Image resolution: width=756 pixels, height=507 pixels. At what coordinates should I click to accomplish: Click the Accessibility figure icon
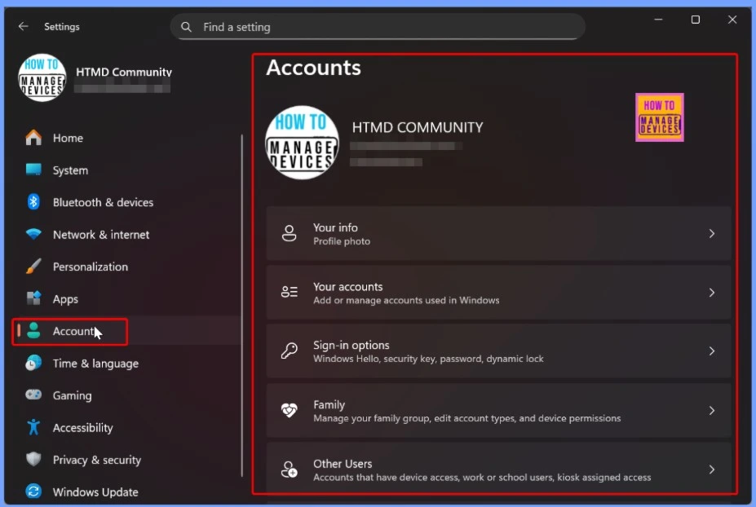coord(33,427)
